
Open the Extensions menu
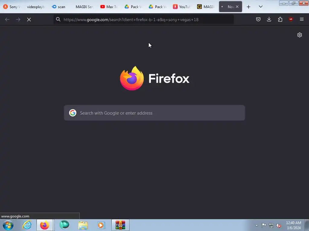click(280, 19)
